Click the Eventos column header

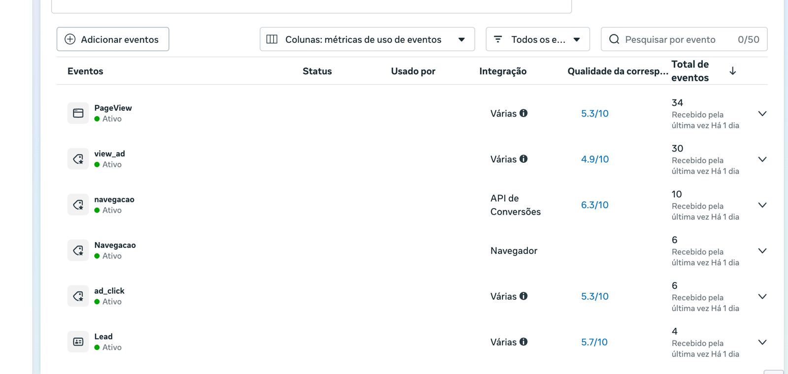(x=85, y=71)
